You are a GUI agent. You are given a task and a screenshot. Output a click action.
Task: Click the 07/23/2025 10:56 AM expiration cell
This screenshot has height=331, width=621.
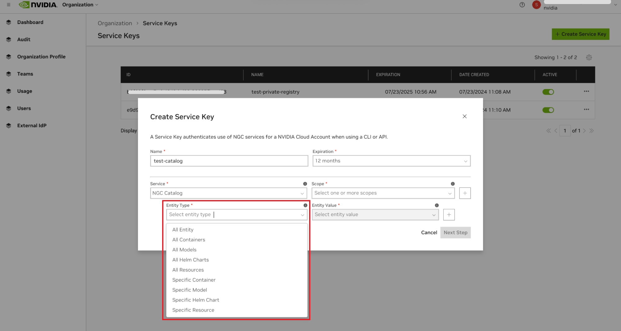[x=410, y=92]
